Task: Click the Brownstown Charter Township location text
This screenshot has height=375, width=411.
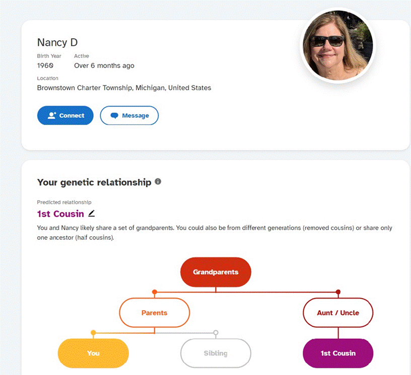Action: pos(124,87)
